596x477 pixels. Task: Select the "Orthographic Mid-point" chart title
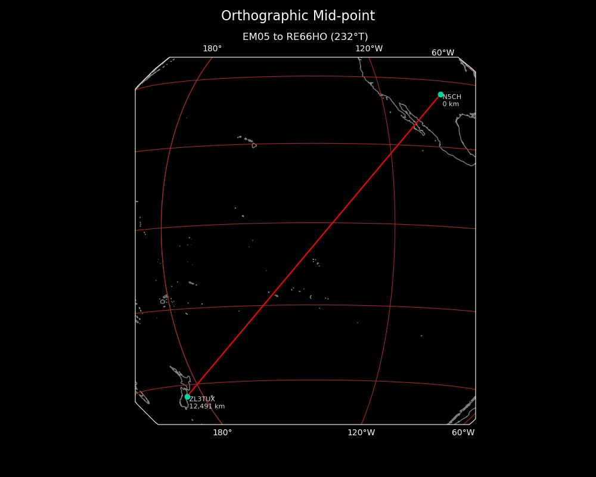(x=298, y=16)
